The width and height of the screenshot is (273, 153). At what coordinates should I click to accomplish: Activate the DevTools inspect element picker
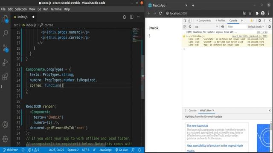pos(185,20)
